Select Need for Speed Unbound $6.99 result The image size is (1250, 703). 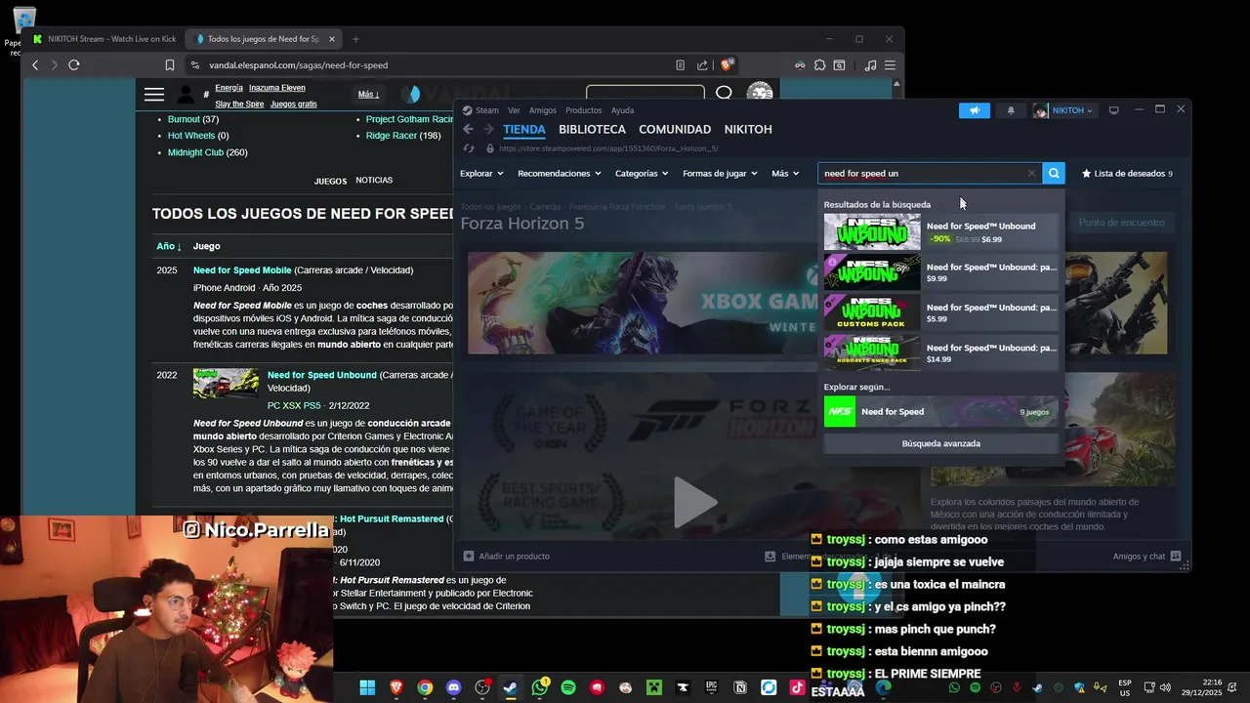pos(940,232)
